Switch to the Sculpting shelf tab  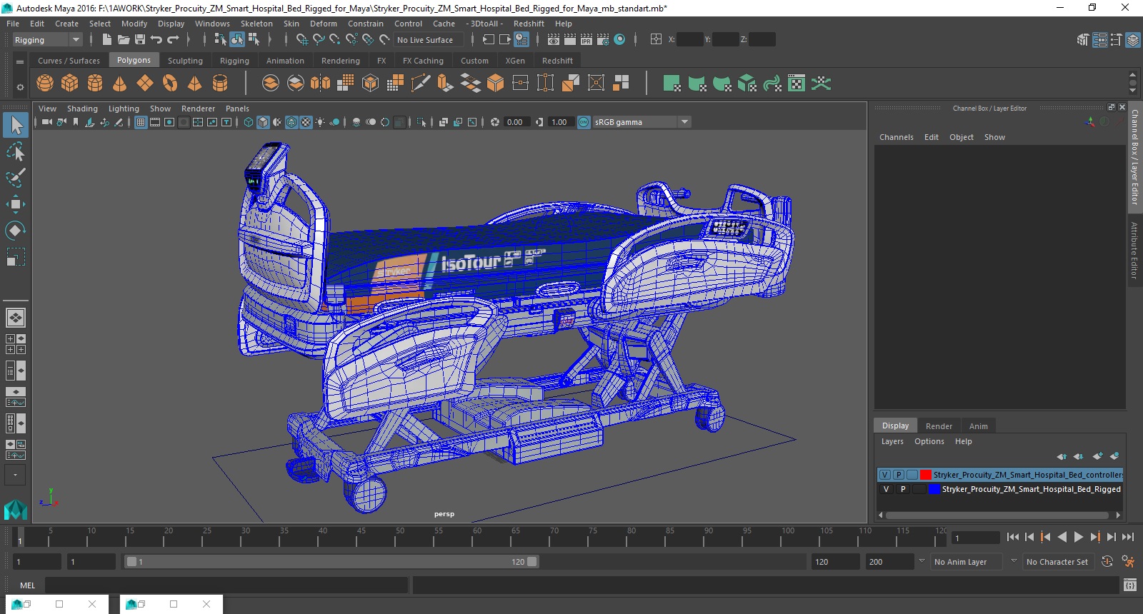coord(185,61)
